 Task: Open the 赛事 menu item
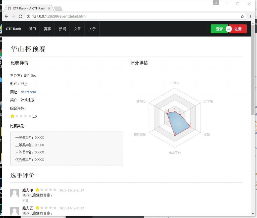point(47,29)
